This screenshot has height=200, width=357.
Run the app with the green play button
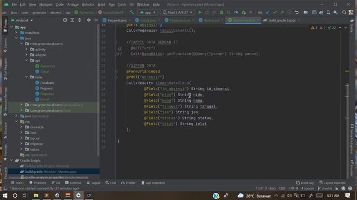click(x=200, y=12)
